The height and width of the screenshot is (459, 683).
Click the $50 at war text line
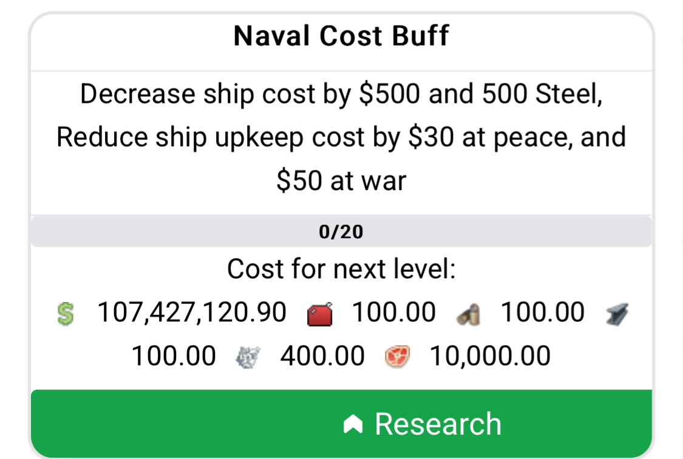pyautogui.click(x=341, y=181)
